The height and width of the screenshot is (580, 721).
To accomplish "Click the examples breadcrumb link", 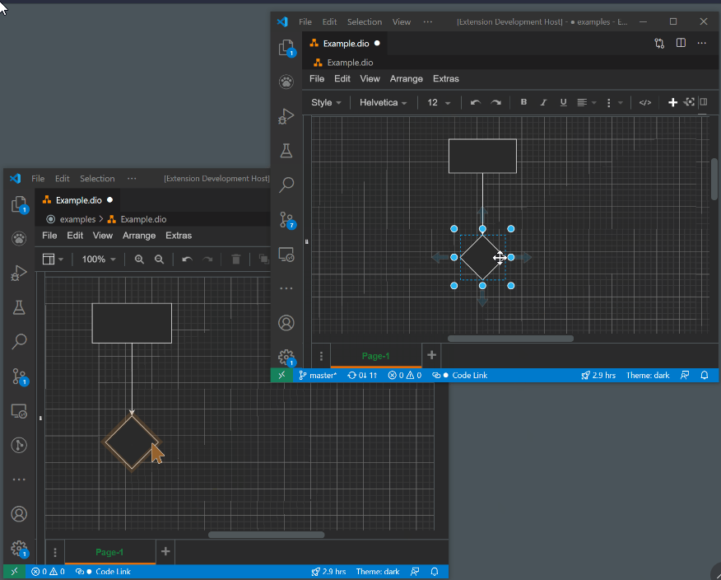I will tap(77, 219).
